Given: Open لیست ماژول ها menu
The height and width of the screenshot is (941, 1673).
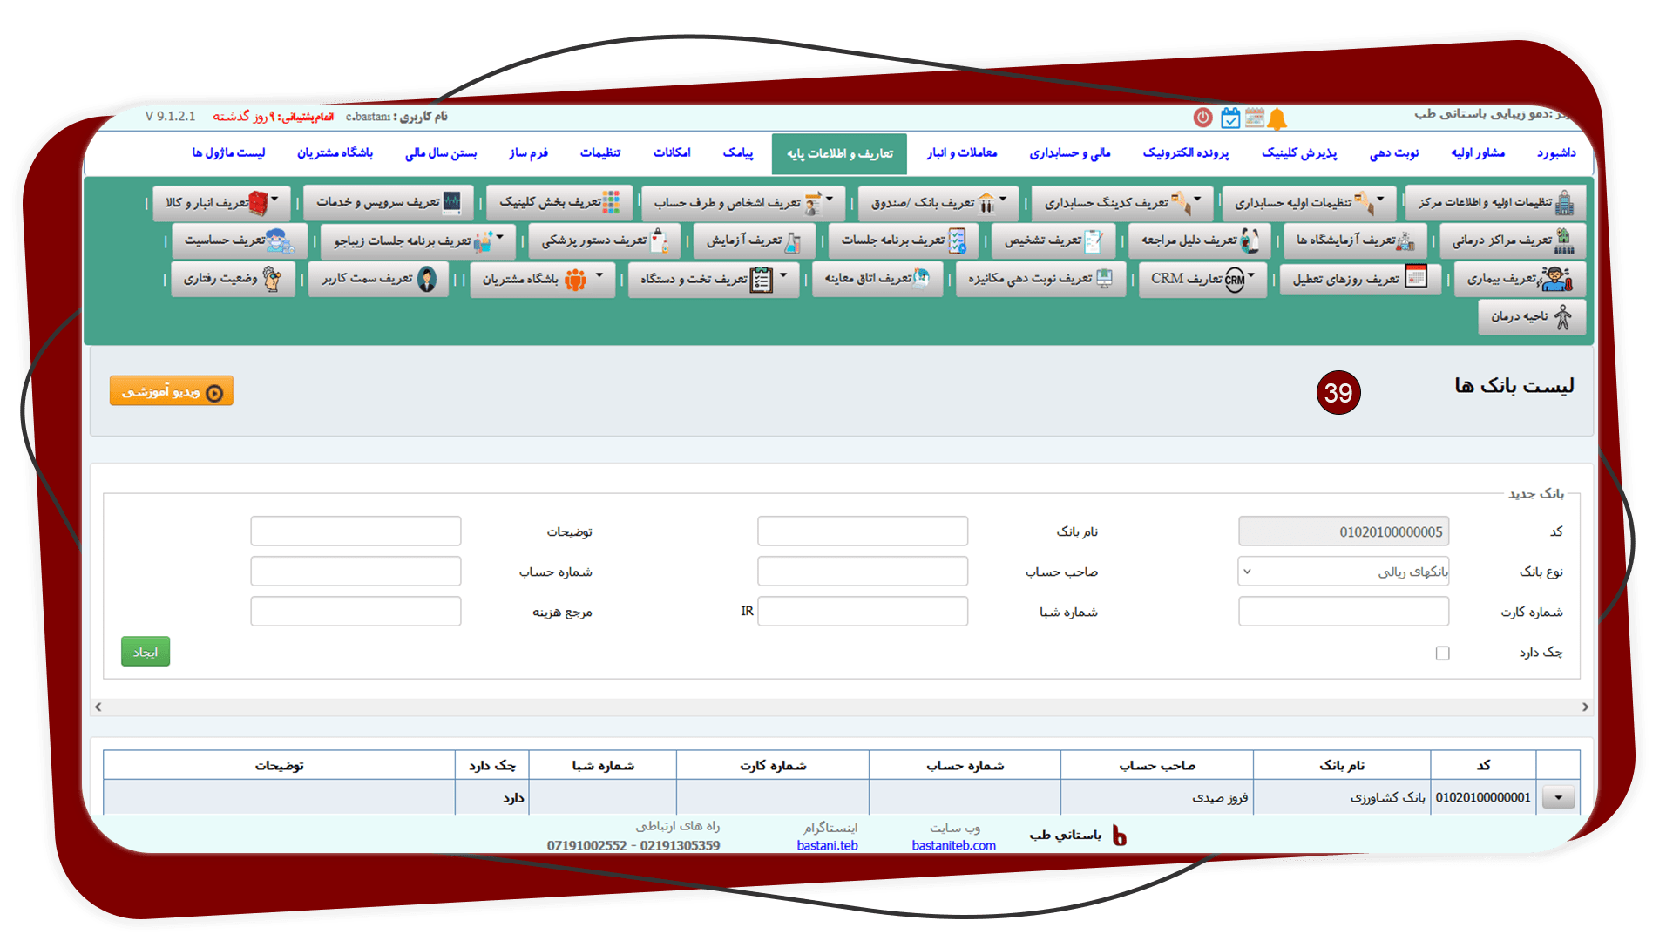Looking at the screenshot, I should tap(228, 153).
